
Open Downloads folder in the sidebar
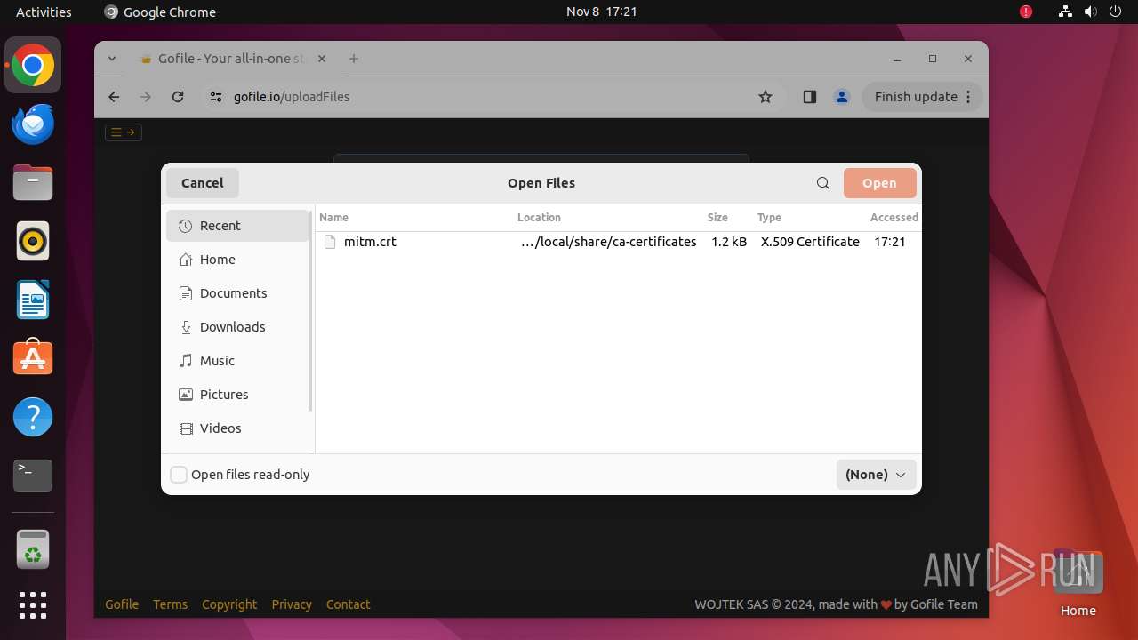pos(237,327)
